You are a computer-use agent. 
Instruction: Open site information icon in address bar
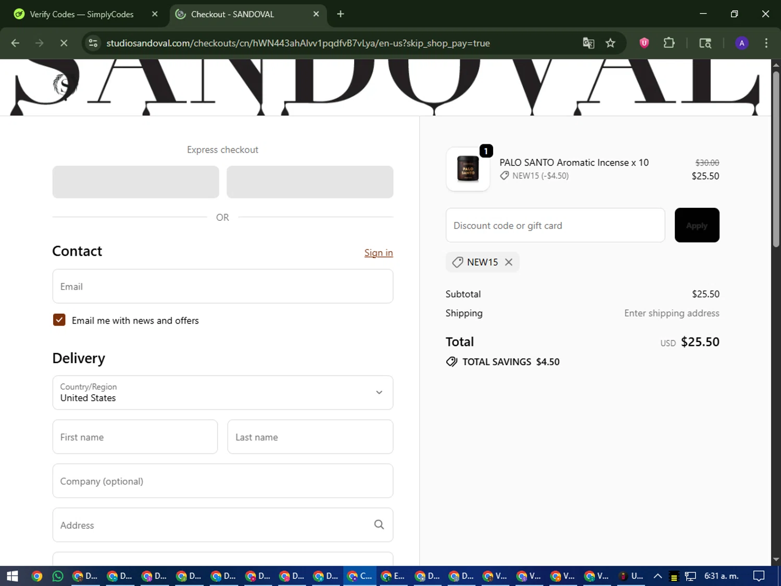(x=93, y=43)
